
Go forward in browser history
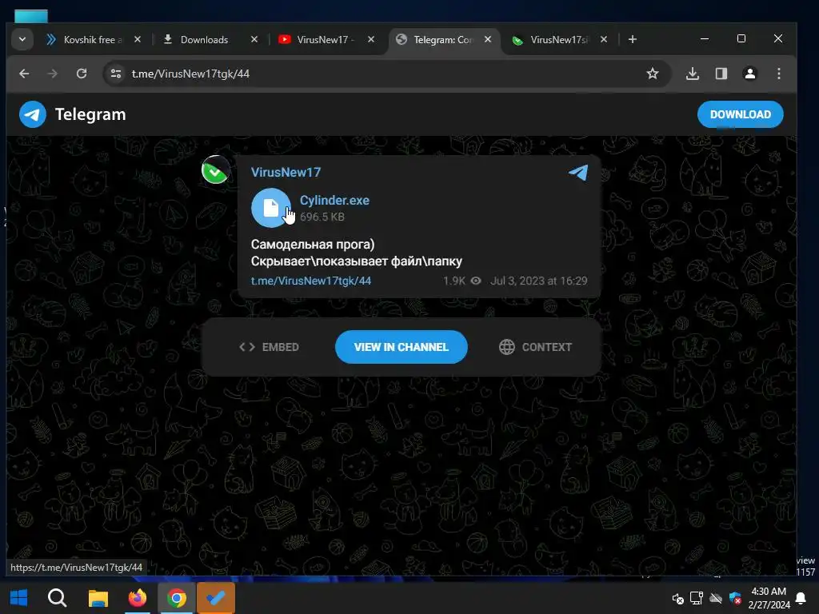(52, 74)
